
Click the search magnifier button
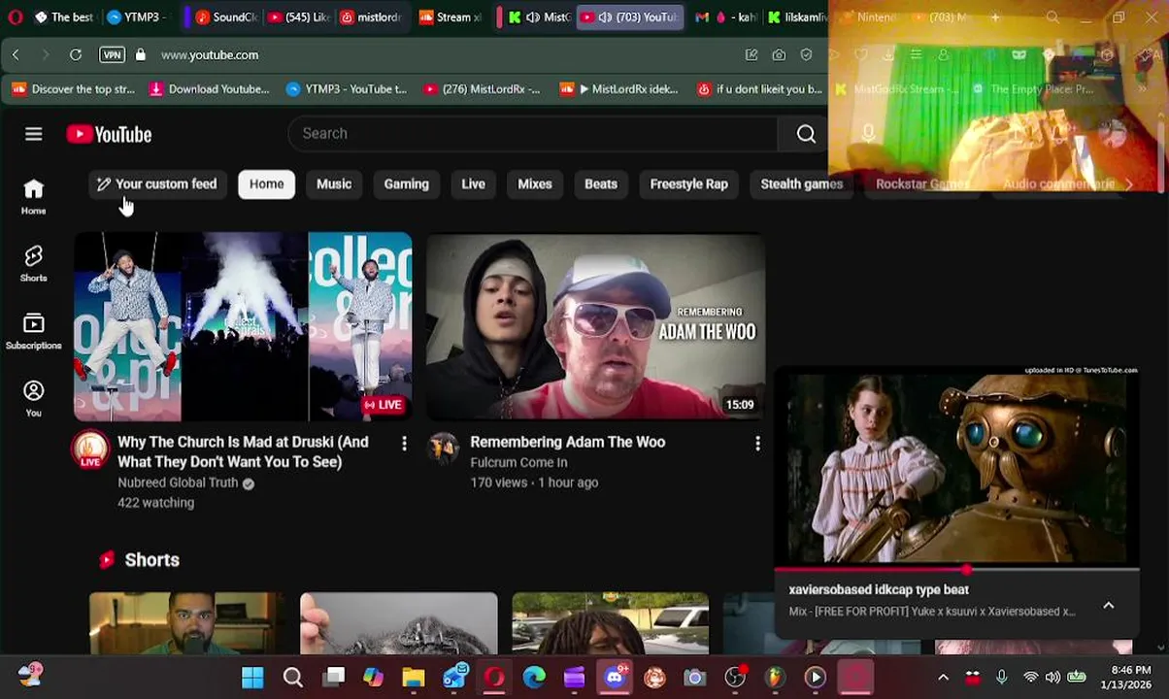(806, 134)
